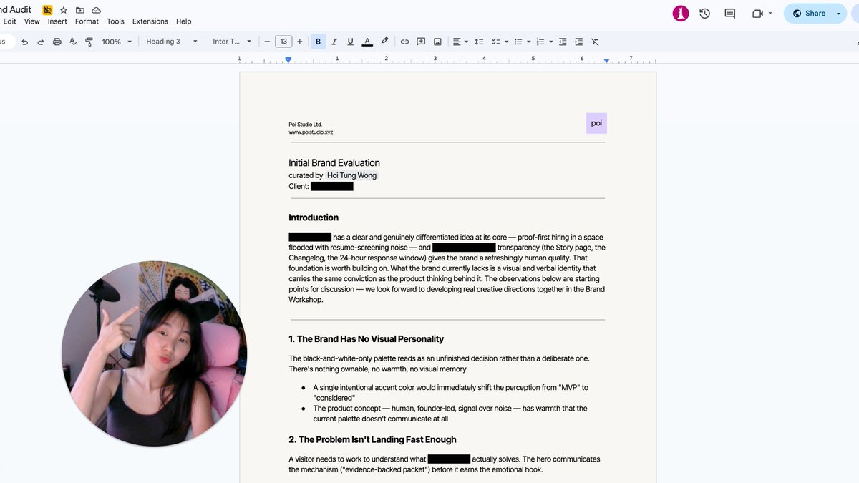Click the undo arrow in toolbar
The width and height of the screenshot is (859, 483).
25,42
